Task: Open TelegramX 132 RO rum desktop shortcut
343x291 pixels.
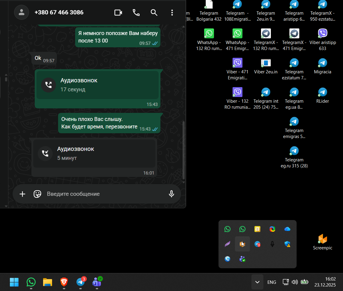Action: click(266, 40)
